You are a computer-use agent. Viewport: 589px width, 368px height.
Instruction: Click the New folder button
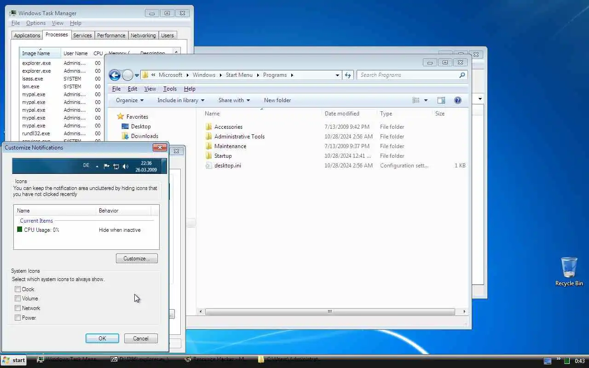[277, 100]
